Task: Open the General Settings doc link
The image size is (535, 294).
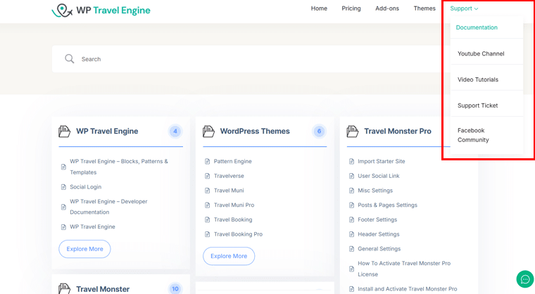Action: [x=379, y=249]
